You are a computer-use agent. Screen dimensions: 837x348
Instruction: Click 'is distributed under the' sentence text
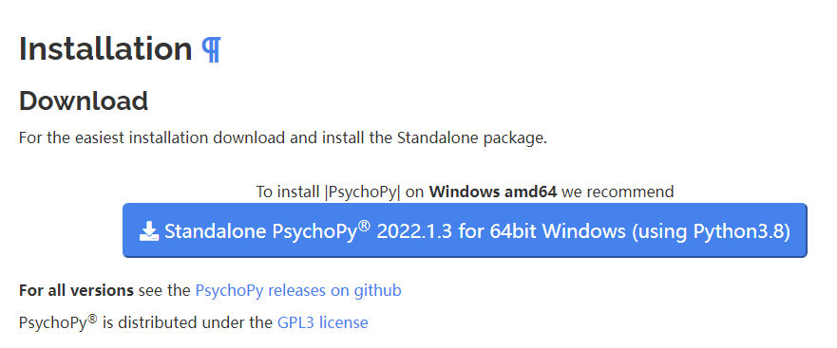[x=187, y=323]
